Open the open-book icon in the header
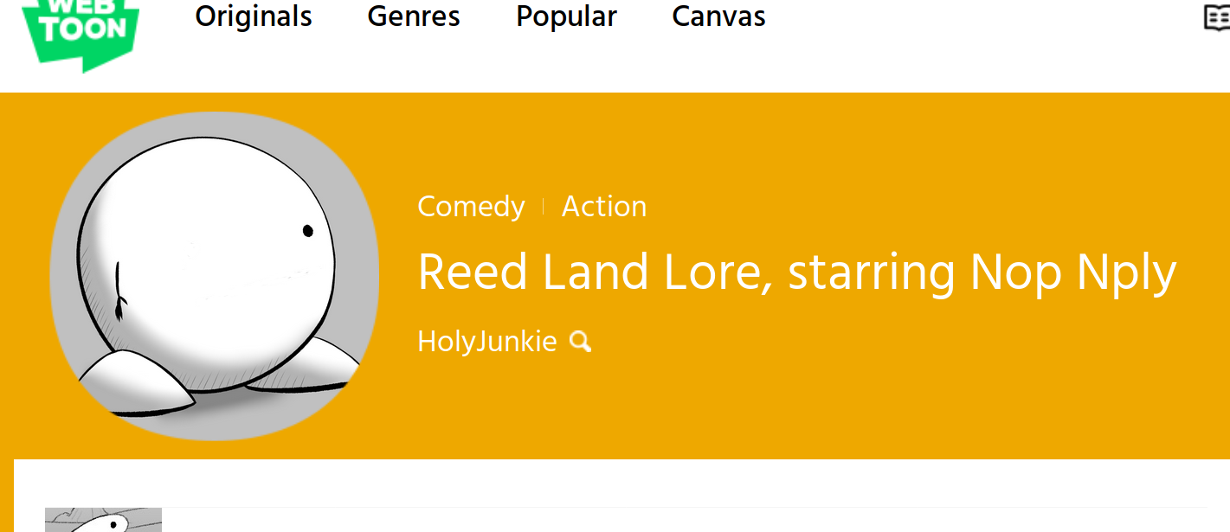This screenshot has width=1230, height=532. 1217,17
